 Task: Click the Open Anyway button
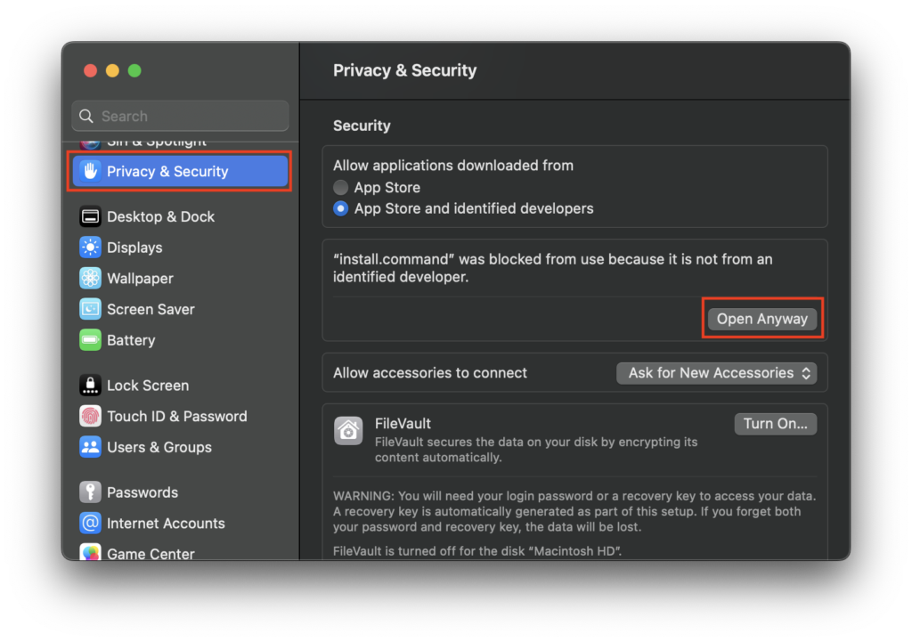coord(761,319)
